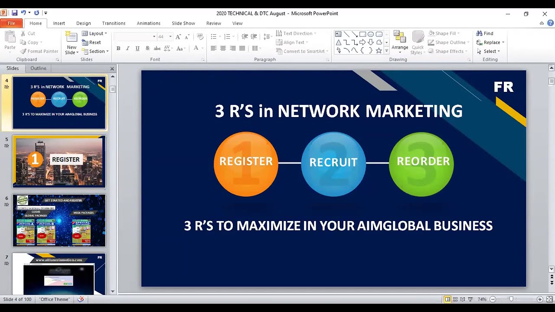This screenshot has width=555, height=312.
Task: Switch to the Outline pane tab
Action: pos(38,68)
